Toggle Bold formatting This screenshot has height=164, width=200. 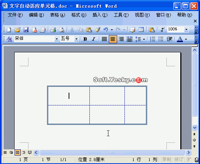coord(85,39)
